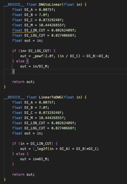127x184 pixels.
Task: Click the DWGtoLinear function name
Action: coord(50,5)
